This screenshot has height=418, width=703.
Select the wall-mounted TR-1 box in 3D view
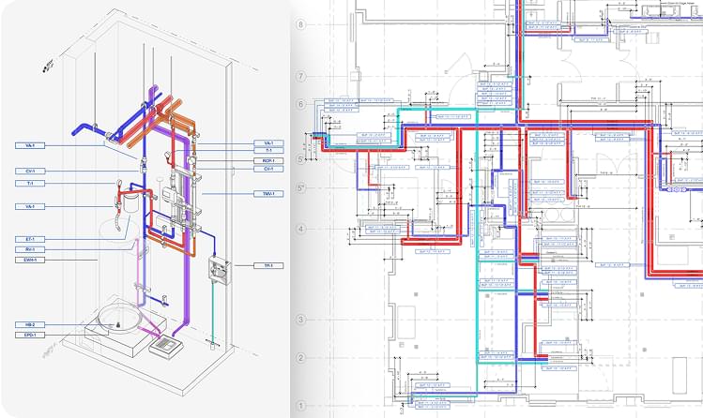pyautogui.click(x=220, y=271)
